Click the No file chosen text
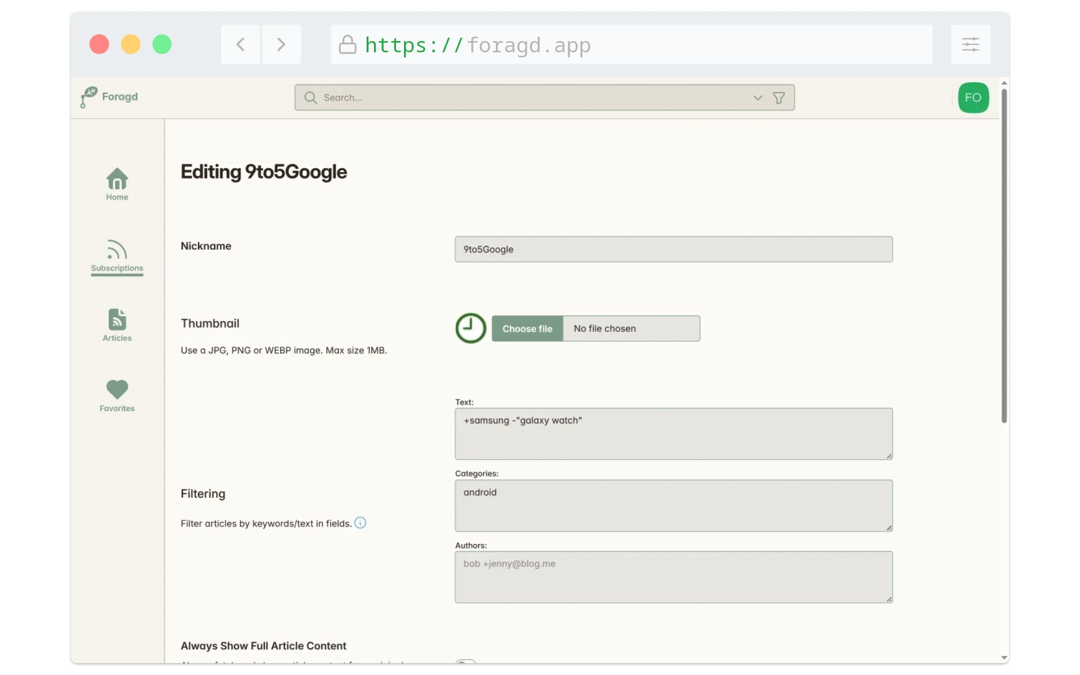Viewport: 1080px width, 675px height. click(605, 328)
